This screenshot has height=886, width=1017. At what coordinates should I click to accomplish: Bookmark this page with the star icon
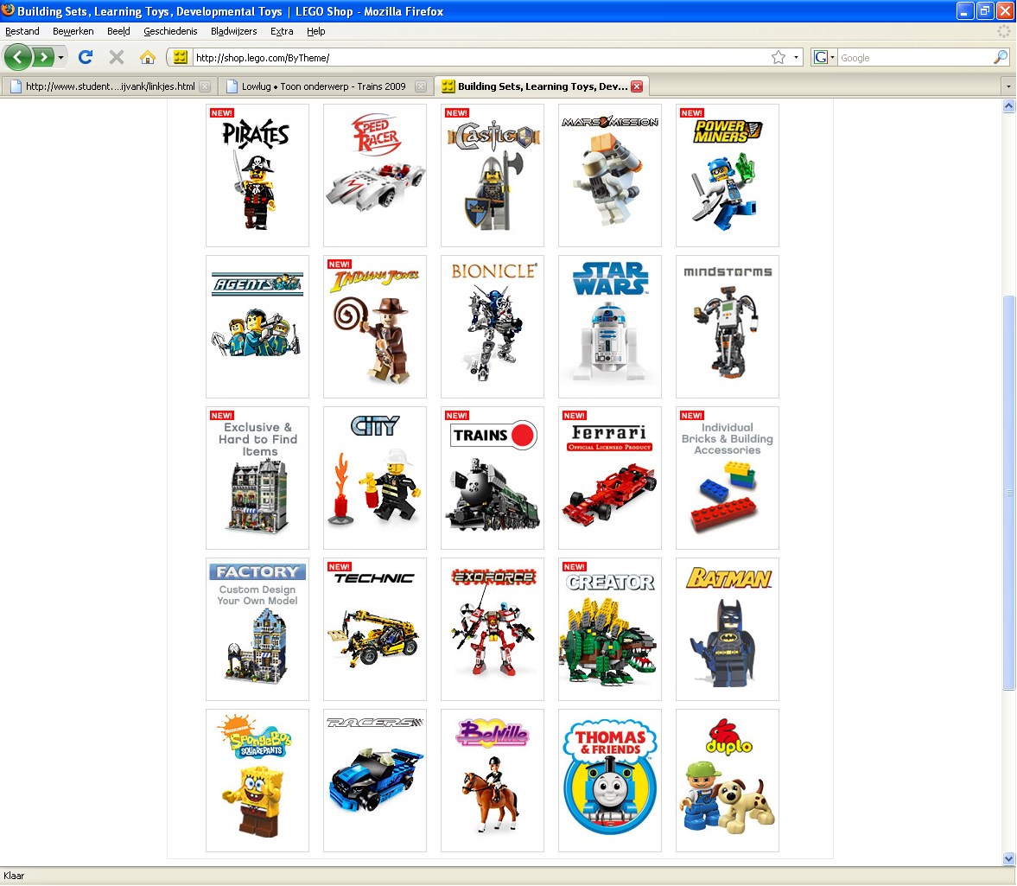779,58
